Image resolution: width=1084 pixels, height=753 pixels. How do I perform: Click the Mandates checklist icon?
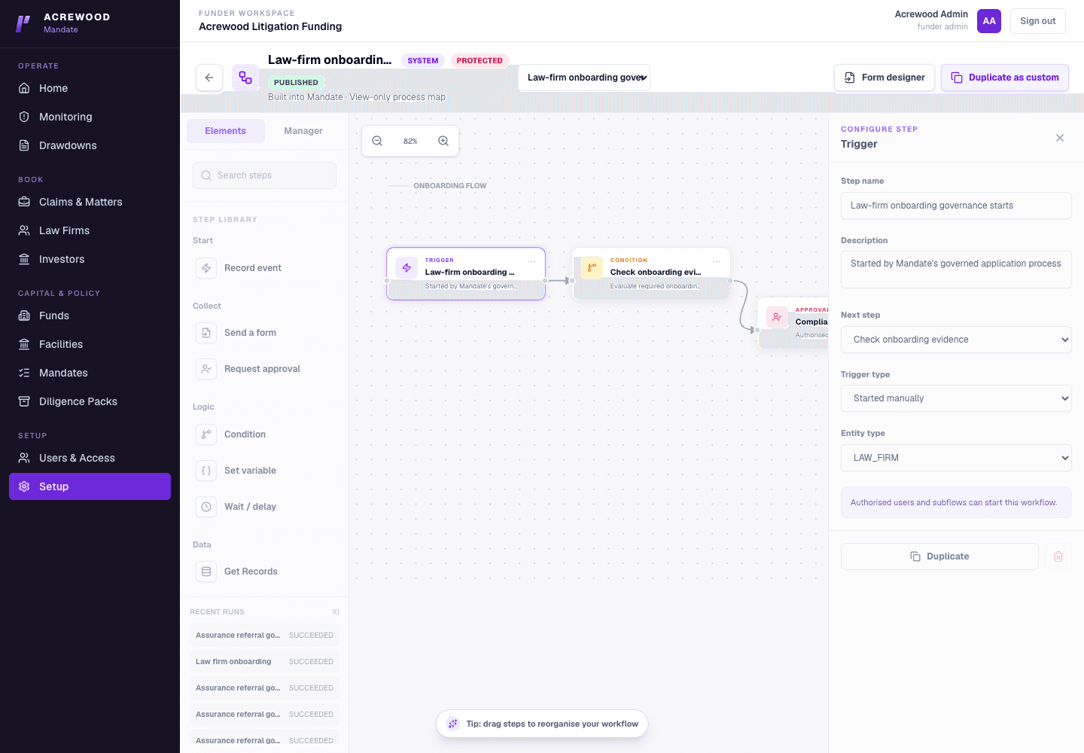[x=24, y=373]
